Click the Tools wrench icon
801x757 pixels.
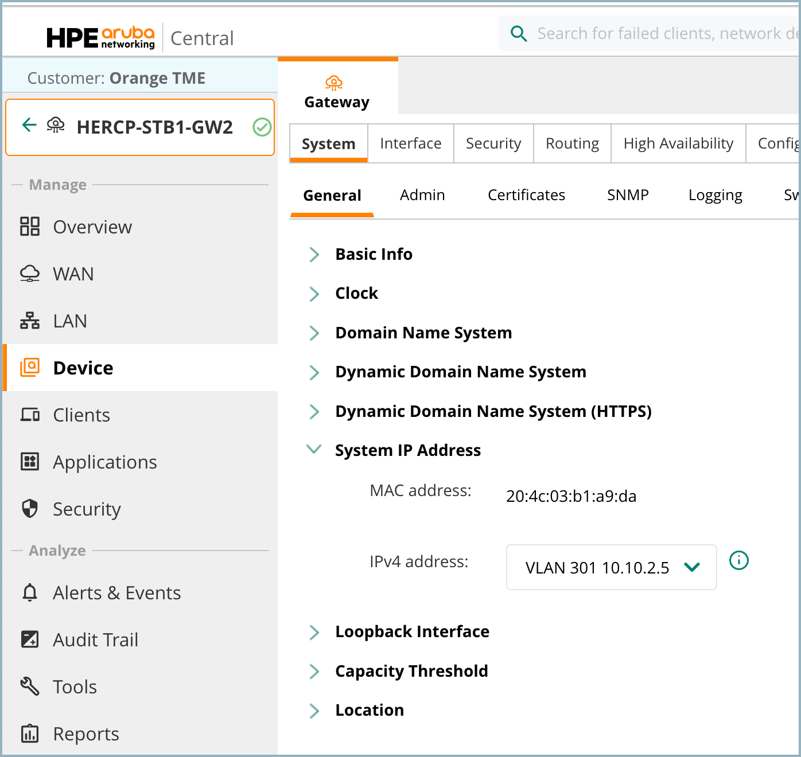[x=30, y=686]
